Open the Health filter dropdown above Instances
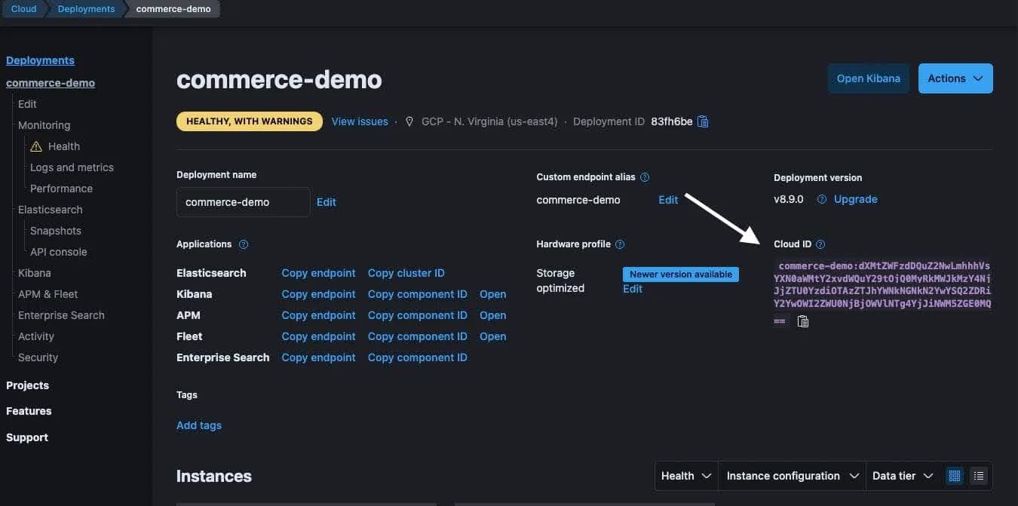 (x=685, y=475)
